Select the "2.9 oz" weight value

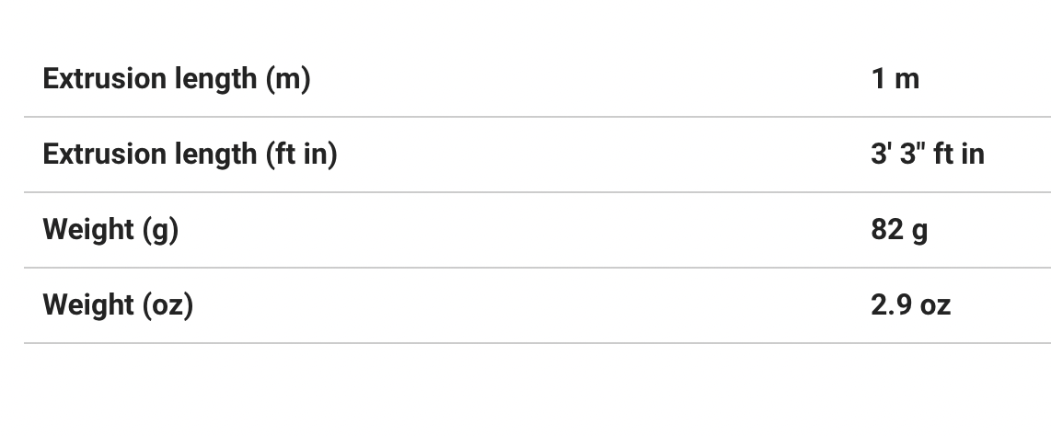coord(910,305)
